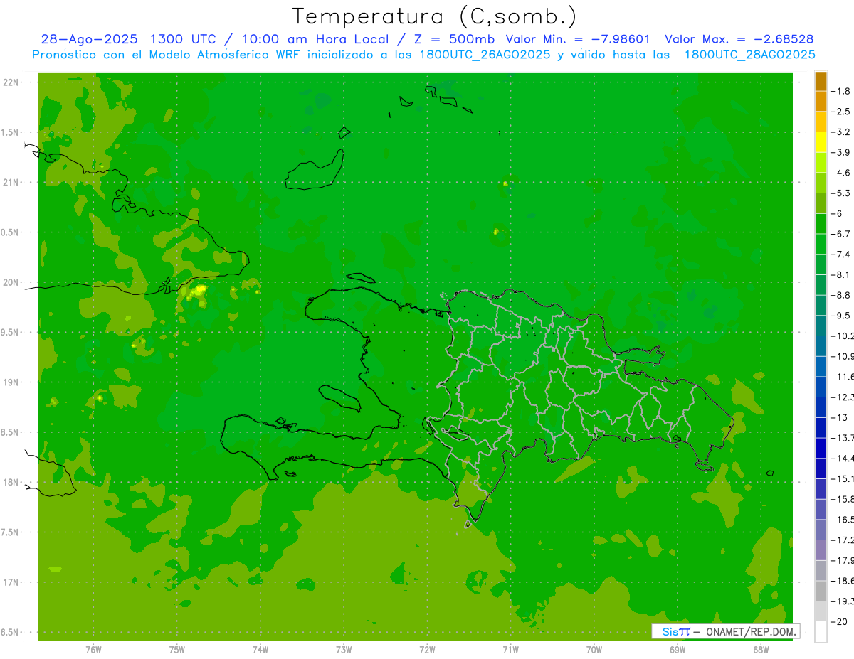854x659 pixels.
Task: Click the "68W" longitude label
Action: click(761, 650)
